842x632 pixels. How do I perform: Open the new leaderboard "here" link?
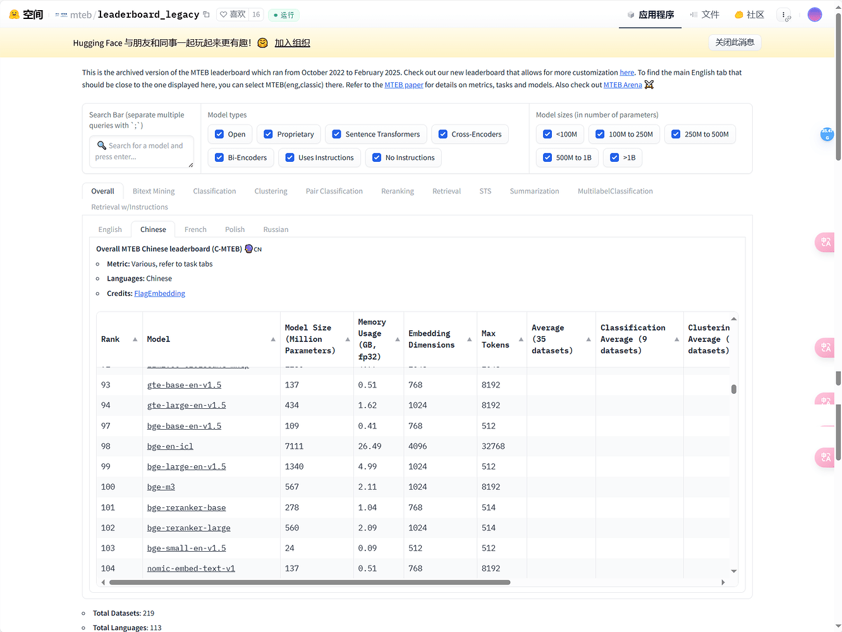click(x=627, y=73)
